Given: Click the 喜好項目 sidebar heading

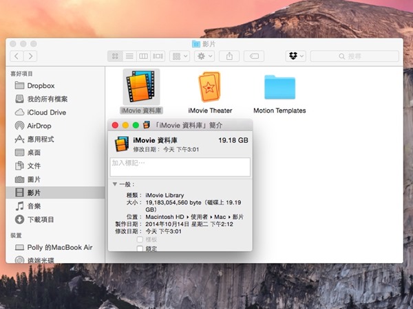Looking at the screenshot, I should coord(21,74).
